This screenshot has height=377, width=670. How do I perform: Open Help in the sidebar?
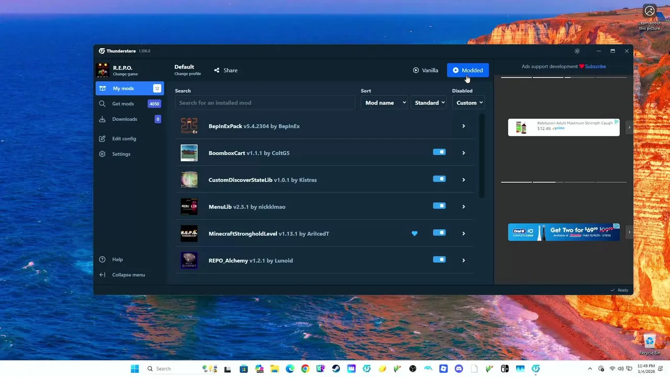pos(117,260)
